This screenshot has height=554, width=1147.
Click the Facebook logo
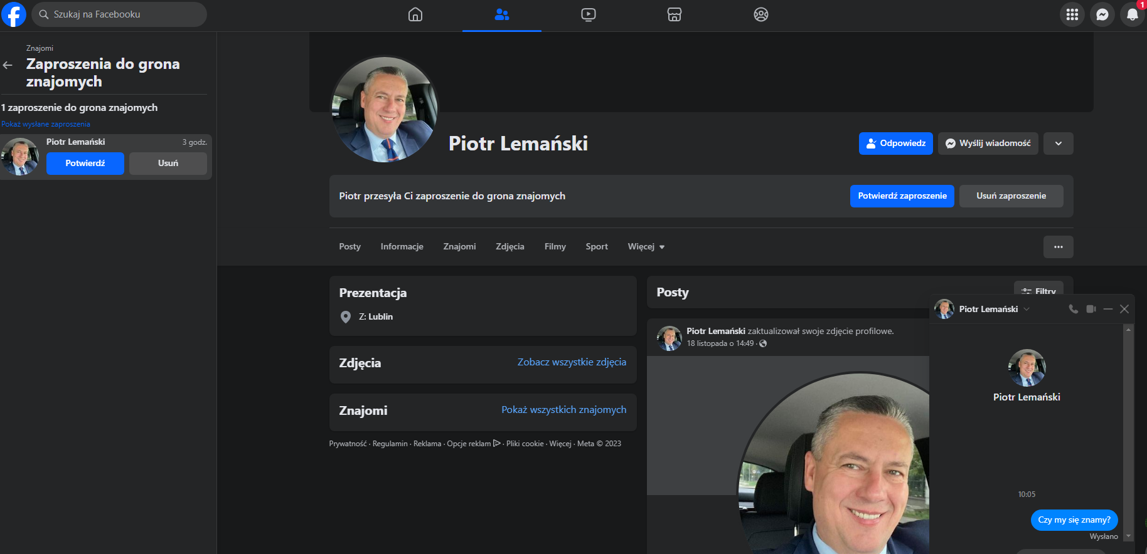[14, 14]
